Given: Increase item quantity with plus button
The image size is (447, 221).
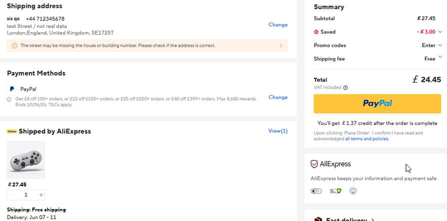Looking at the screenshot, I should 41,195.
